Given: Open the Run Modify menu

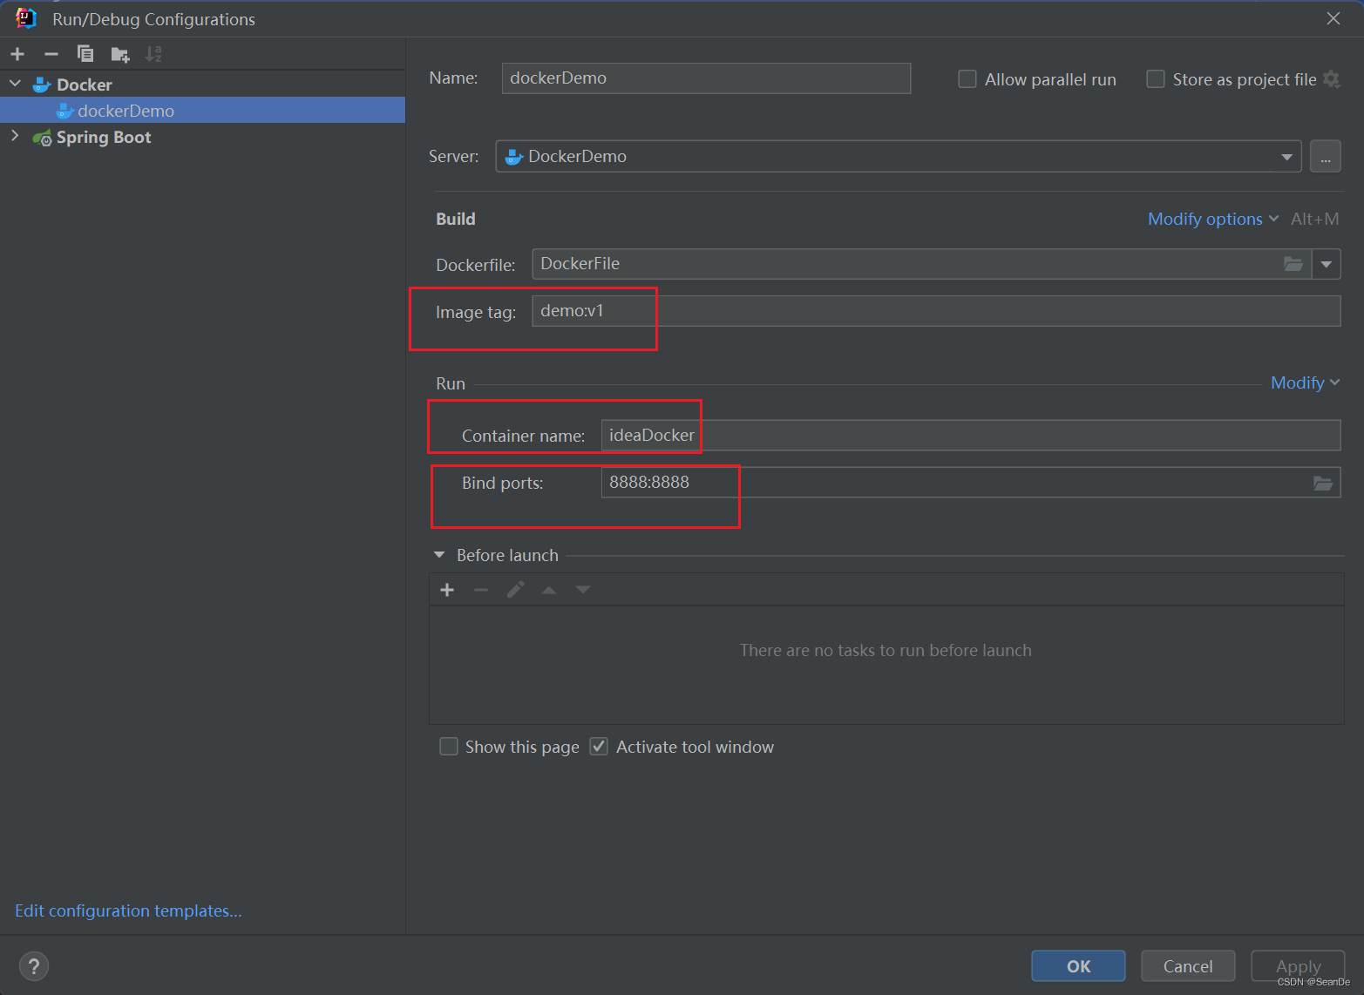Looking at the screenshot, I should [x=1306, y=382].
